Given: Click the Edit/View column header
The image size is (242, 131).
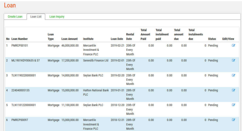Looking at the screenshot, I should [228, 39].
